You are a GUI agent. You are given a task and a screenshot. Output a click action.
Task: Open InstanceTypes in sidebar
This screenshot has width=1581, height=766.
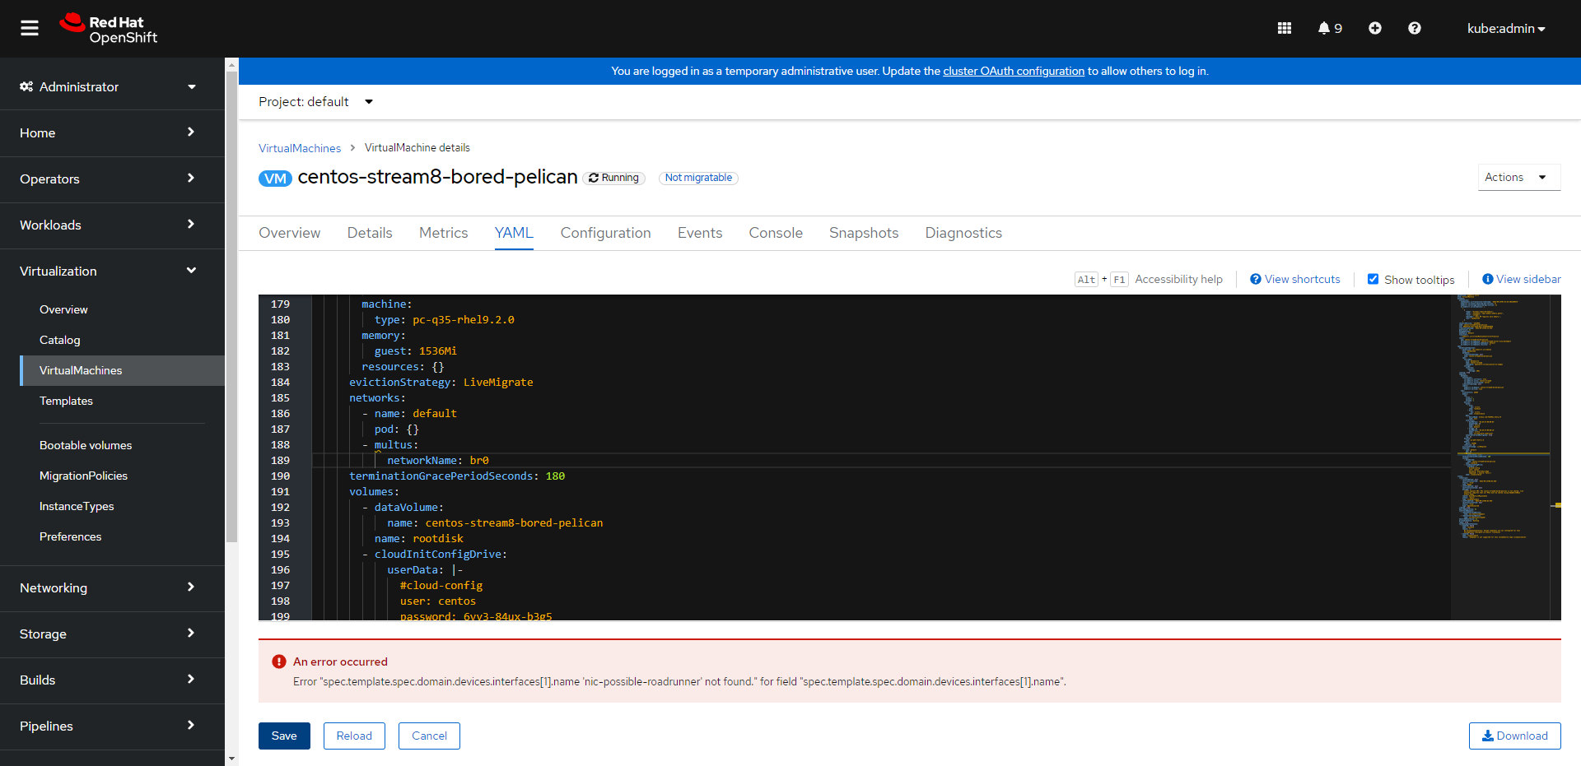point(77,506)
